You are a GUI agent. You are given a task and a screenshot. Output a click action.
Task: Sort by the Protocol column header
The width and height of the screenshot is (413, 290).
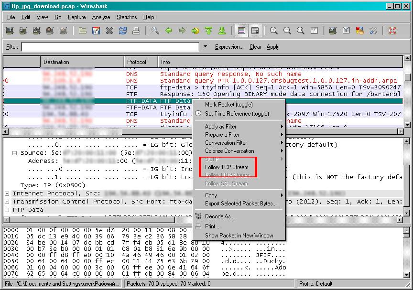(141, 62)
